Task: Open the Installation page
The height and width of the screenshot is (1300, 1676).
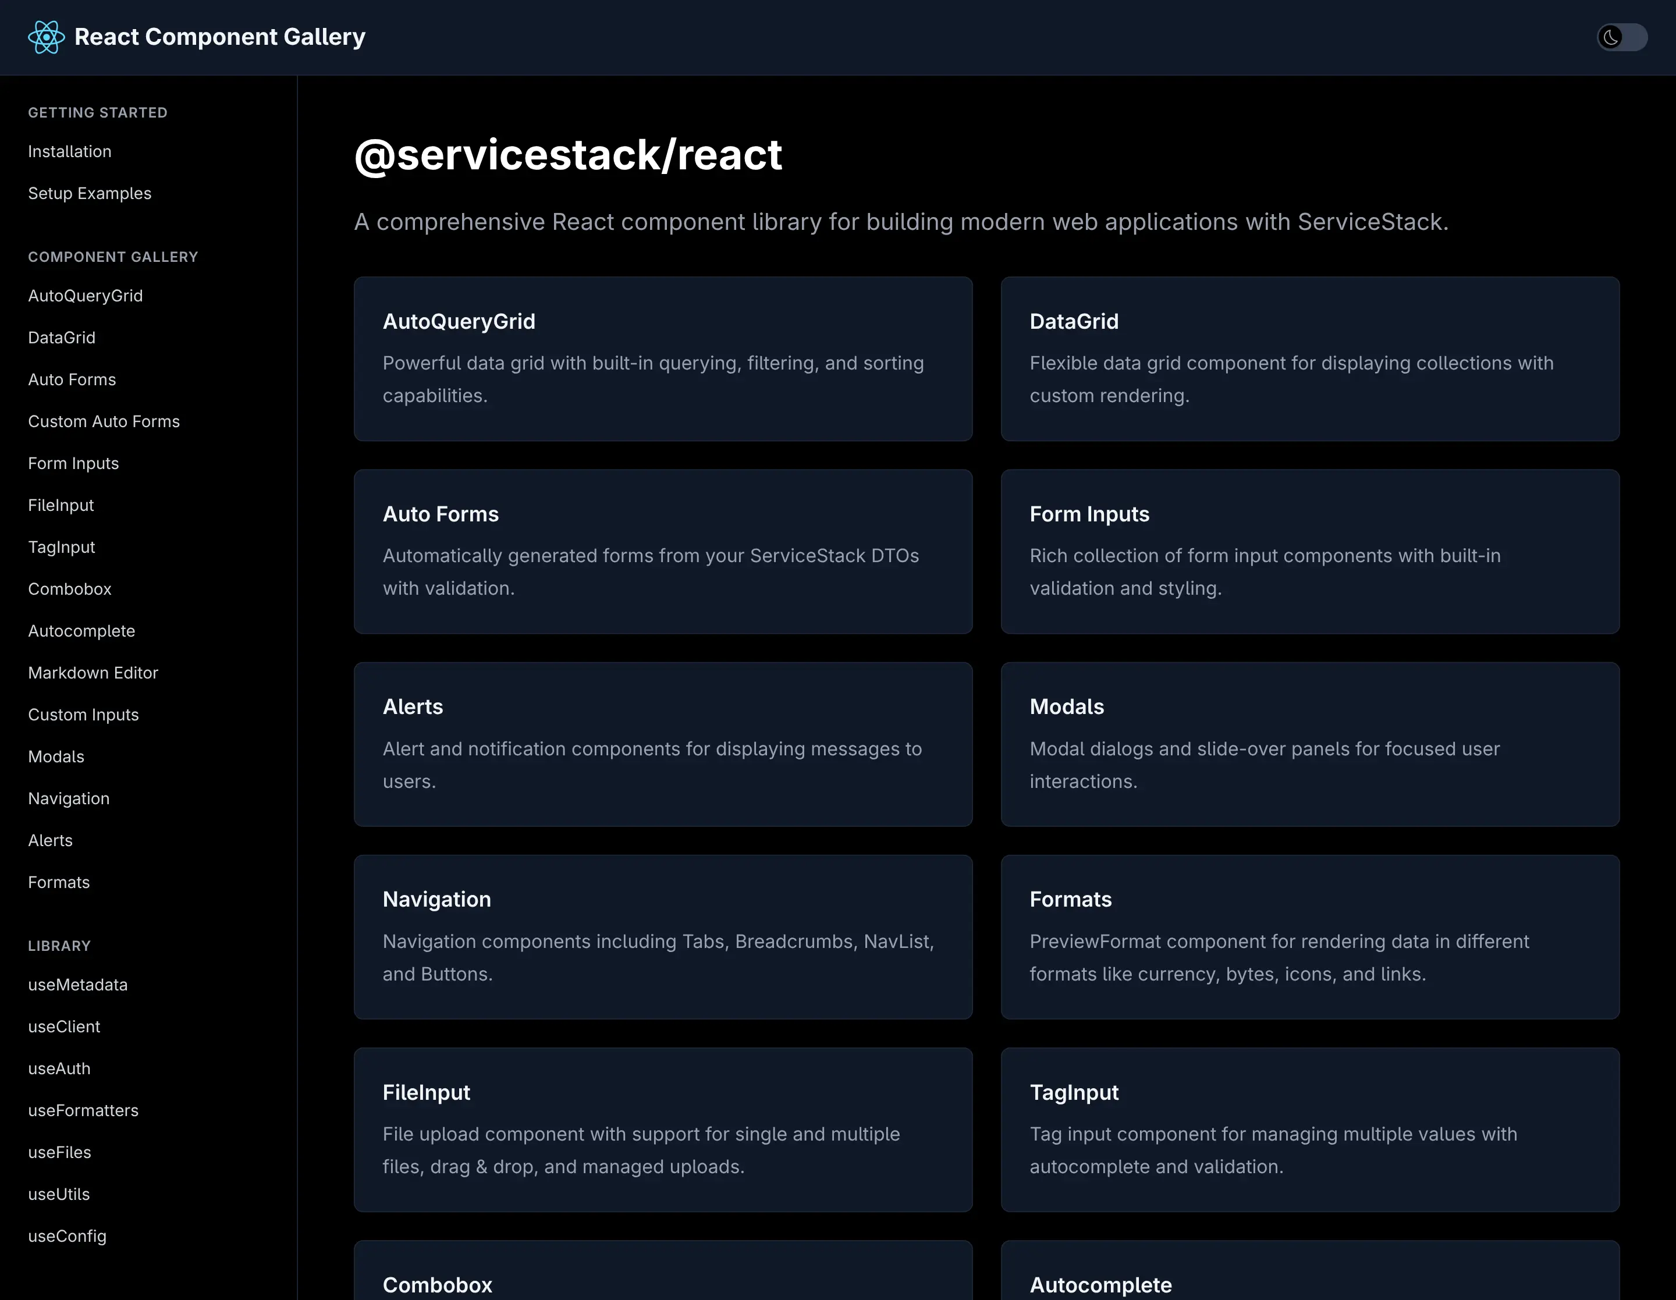Action: pyautogui.click(x=69, y=151)
